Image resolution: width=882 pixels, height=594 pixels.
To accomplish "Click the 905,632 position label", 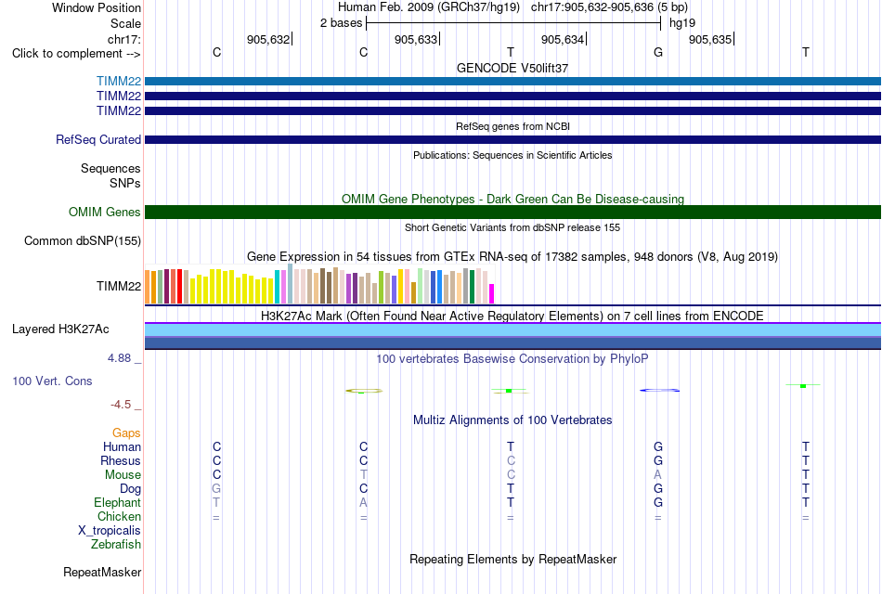I will tap(268, 39).
